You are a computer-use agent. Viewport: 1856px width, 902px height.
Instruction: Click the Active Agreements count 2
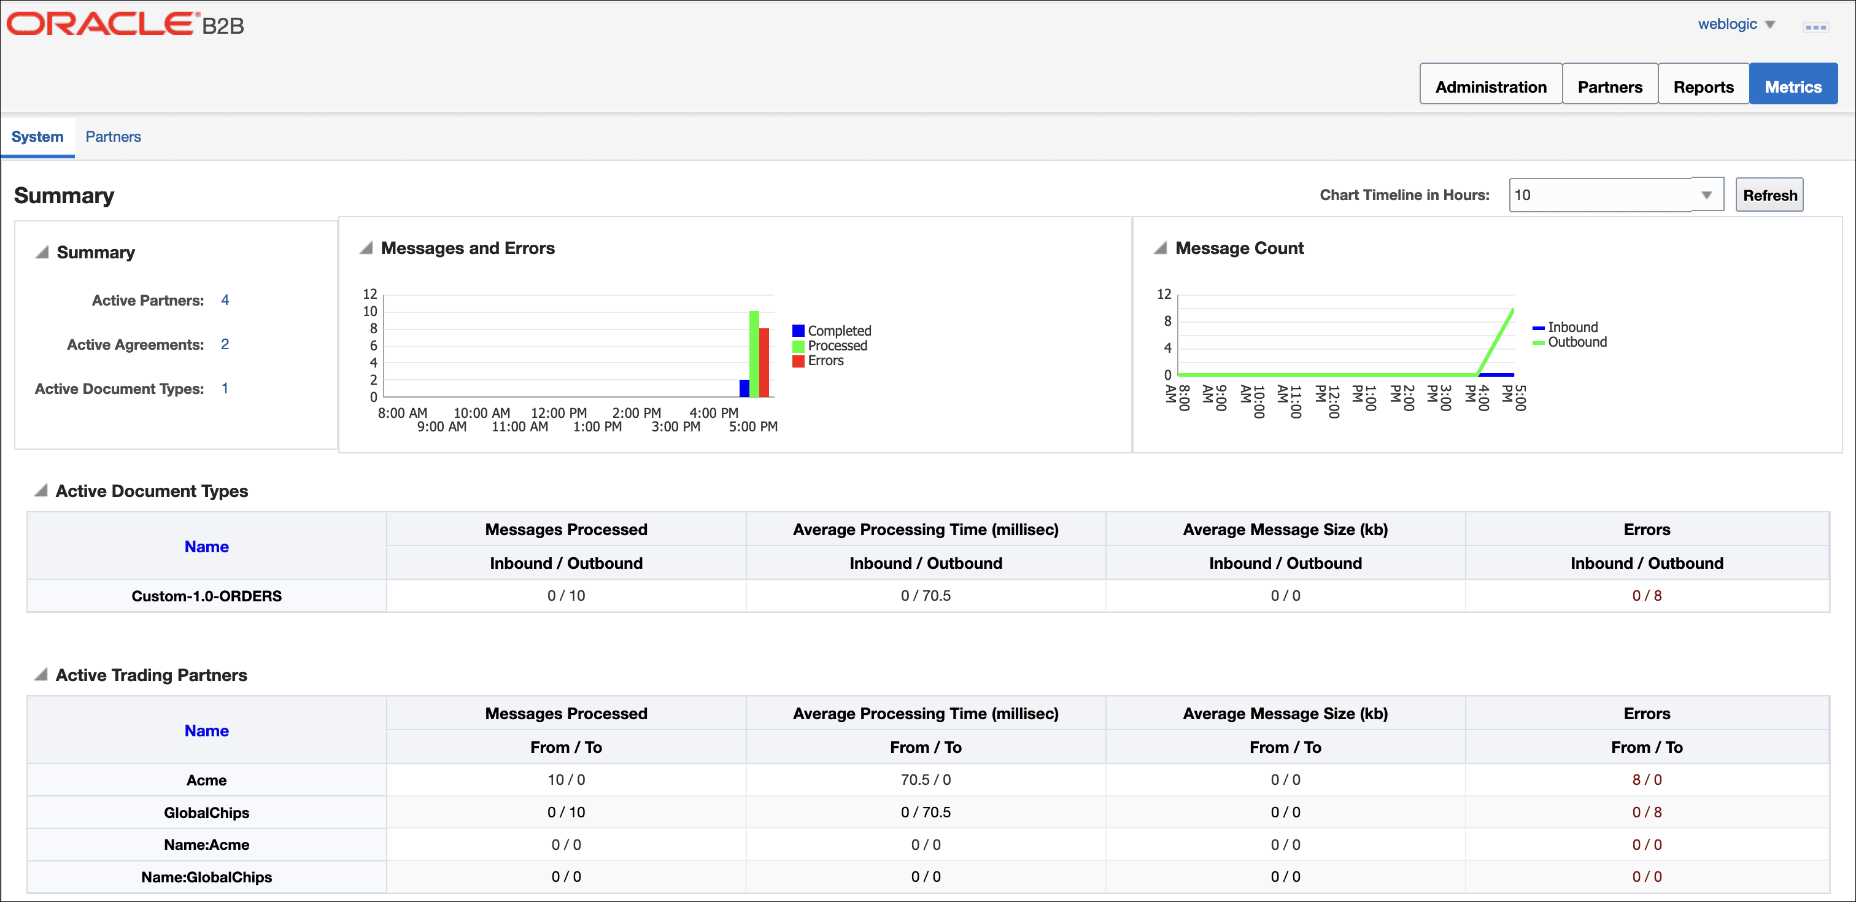coord(225,344)
